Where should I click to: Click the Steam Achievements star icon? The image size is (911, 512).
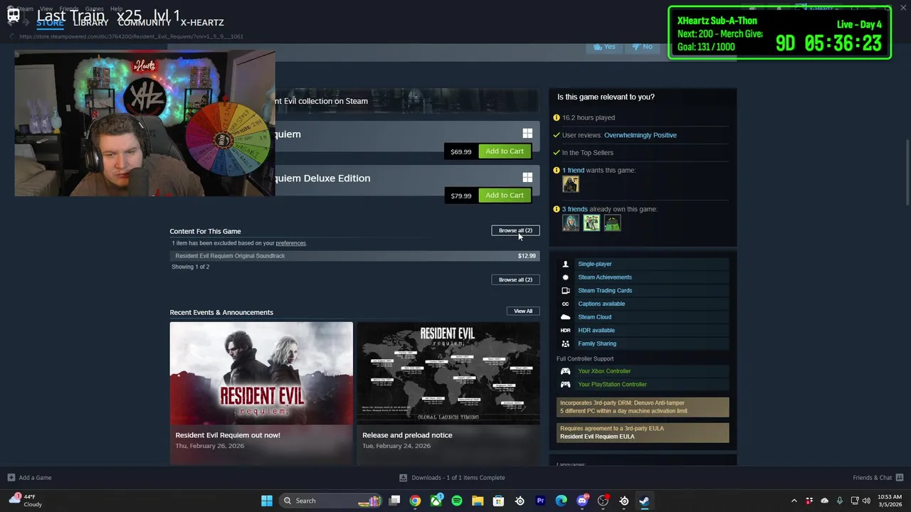point(566,277)
